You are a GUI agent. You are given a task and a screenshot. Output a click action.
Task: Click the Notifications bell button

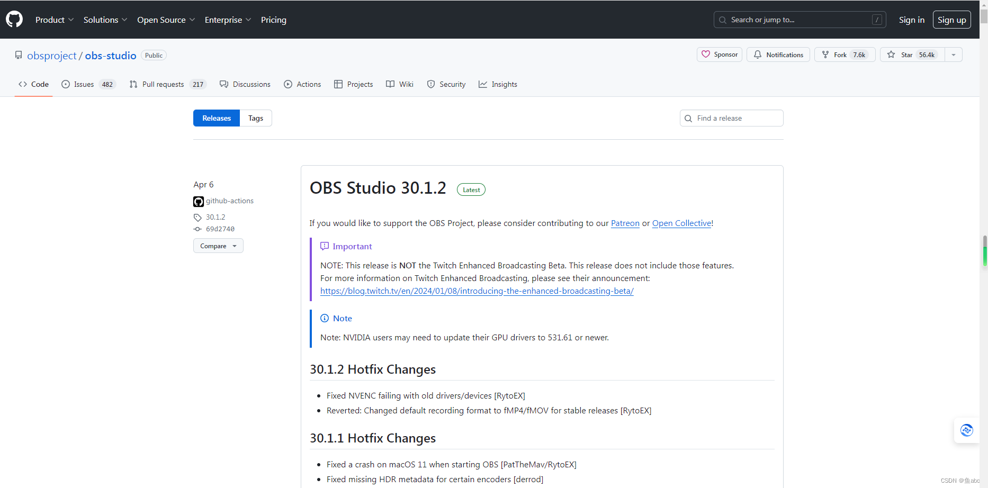coord(778,55)
